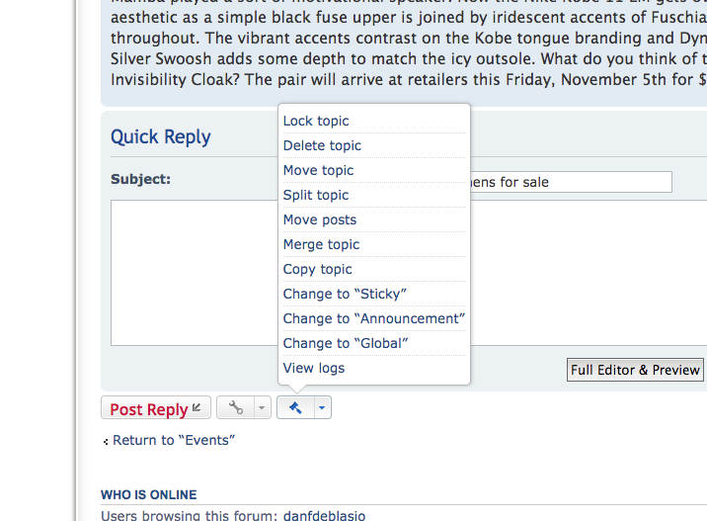Screen dimensions: 707x521
Task: Select "Lock topic" from the menu
Action: 316,121
